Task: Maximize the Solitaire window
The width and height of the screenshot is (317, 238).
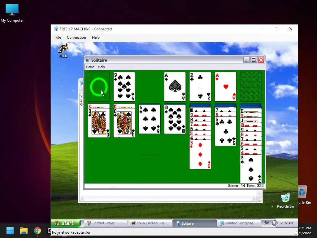Action: click(x=254, y=60)
